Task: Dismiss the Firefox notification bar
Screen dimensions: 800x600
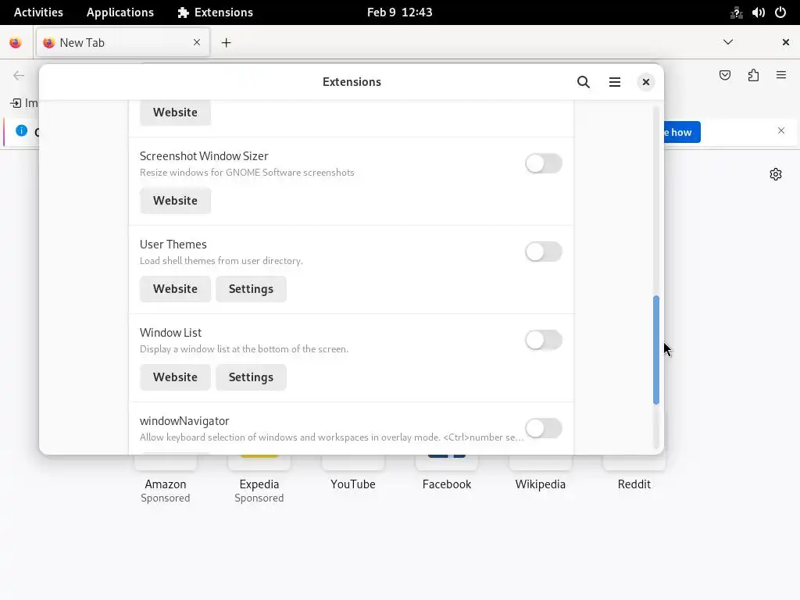Action: (780, 130)
